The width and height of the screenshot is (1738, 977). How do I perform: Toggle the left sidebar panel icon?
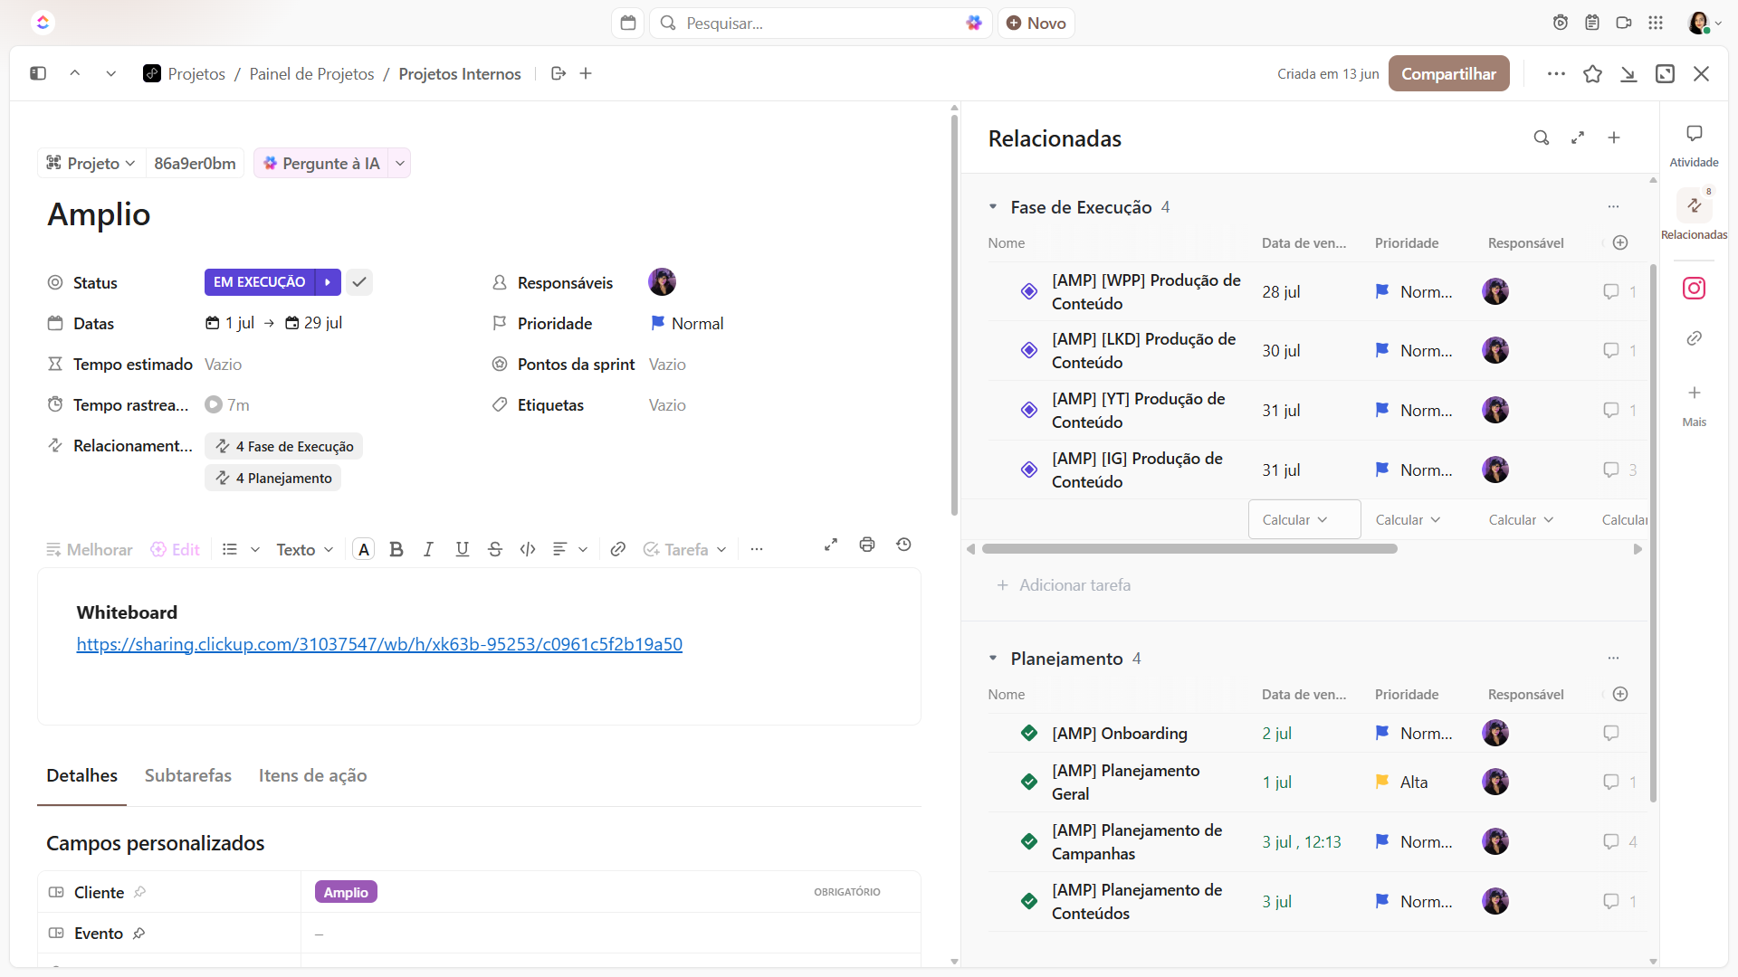pos(38,73)
